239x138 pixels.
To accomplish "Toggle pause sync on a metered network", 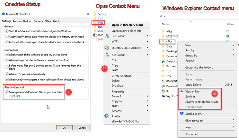I will 7,42.
